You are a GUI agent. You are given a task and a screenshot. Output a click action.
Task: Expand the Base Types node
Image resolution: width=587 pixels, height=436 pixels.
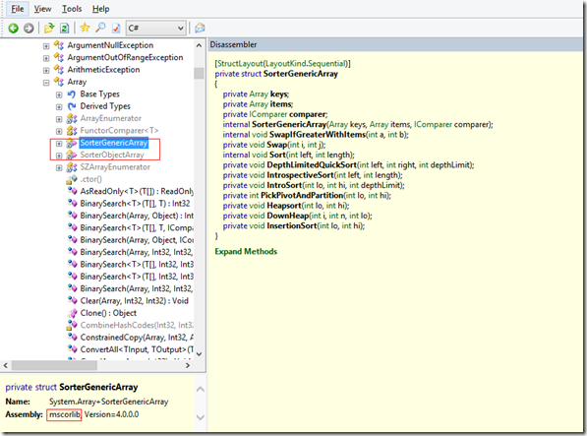pos(59,94)
